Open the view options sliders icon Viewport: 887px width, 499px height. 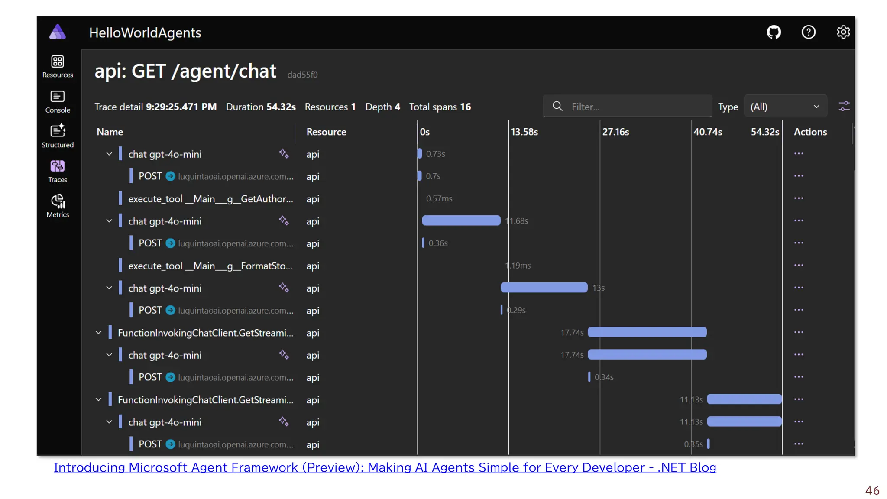pos(844,106)
